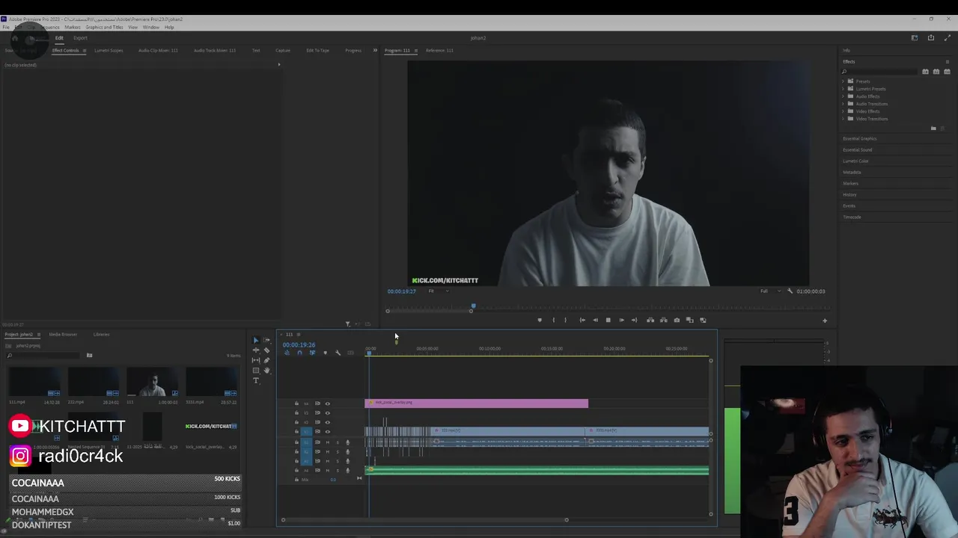Click the Program monitor playhead marker
Viewport: 958px width, 538px height.
tap(473, 306)
